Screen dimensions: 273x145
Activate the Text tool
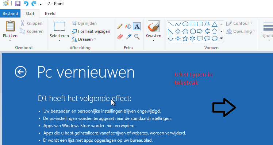(x=137, y=27)
